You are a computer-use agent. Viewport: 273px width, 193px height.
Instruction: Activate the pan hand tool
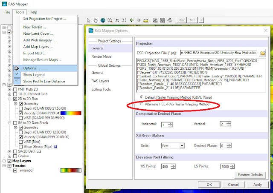(96, 20)
